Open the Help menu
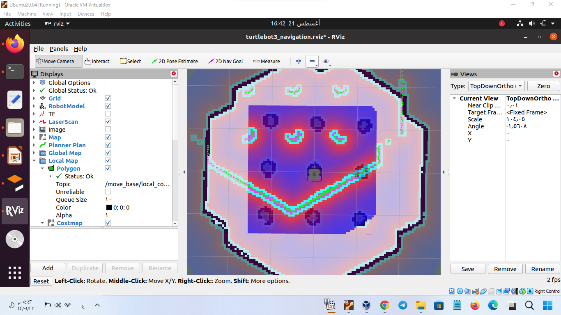Image resolution: width=561 pixels, height=315 pixels. tap(80, 49)
